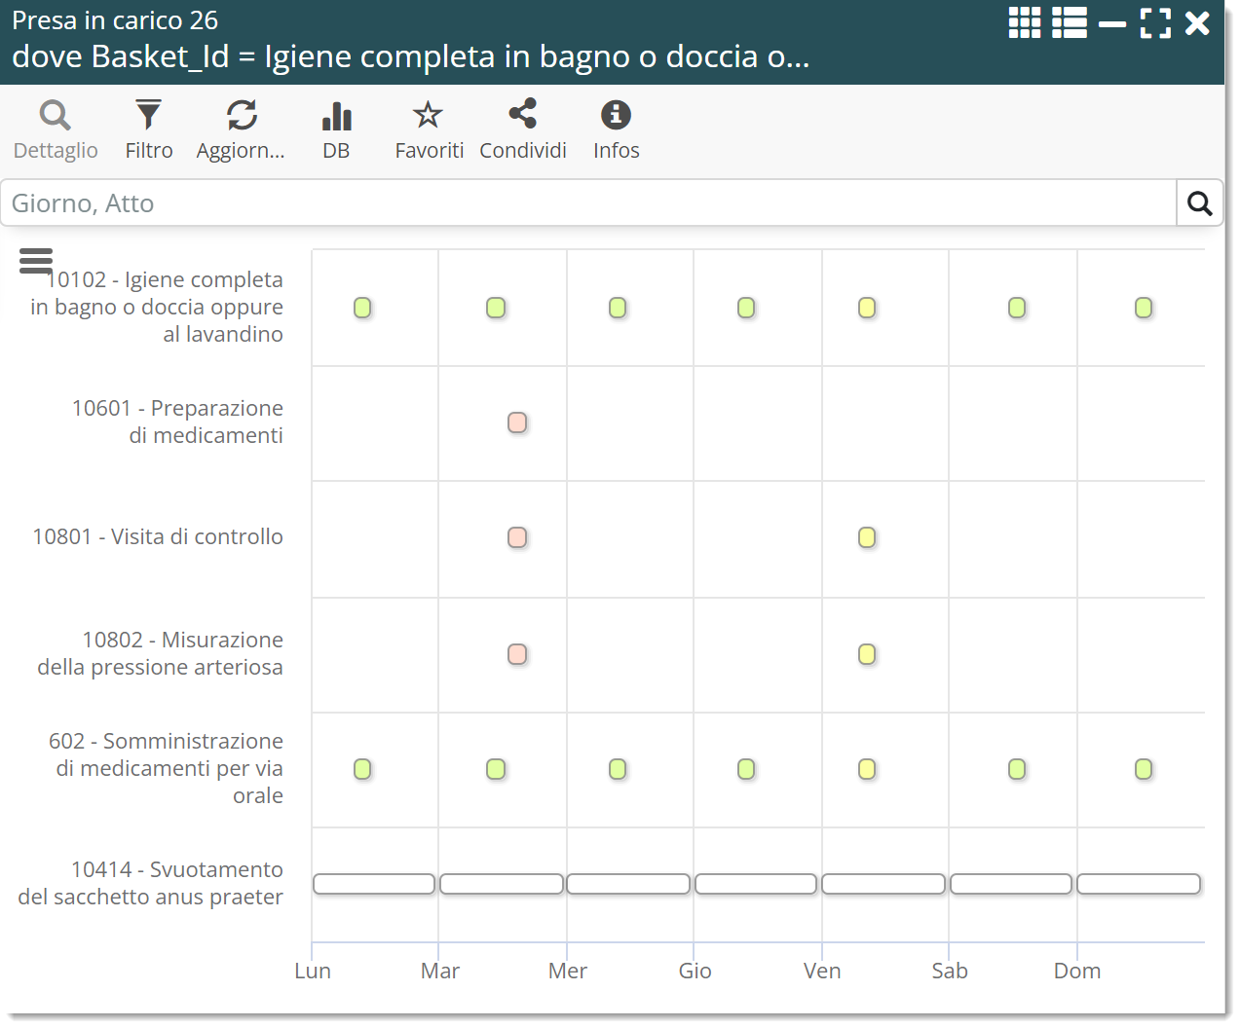This screenshot has height=1028, width=1240.
Task: Select Tuesday's pink marker for Misurazione della pressione
Action: tap(517, 654)
